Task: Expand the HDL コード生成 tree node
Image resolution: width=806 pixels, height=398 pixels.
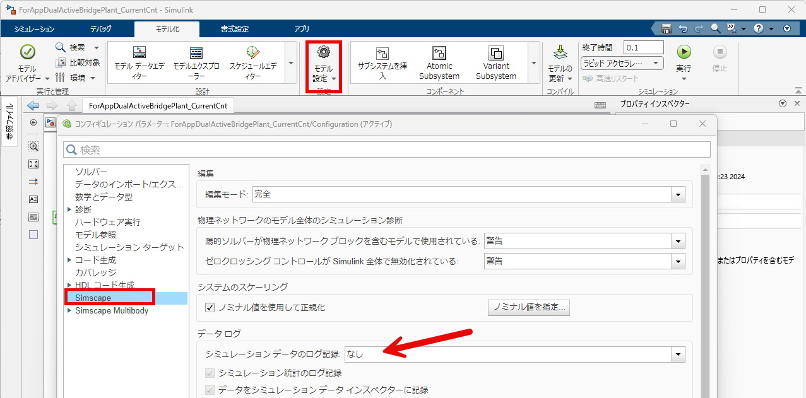Action: 69,284
